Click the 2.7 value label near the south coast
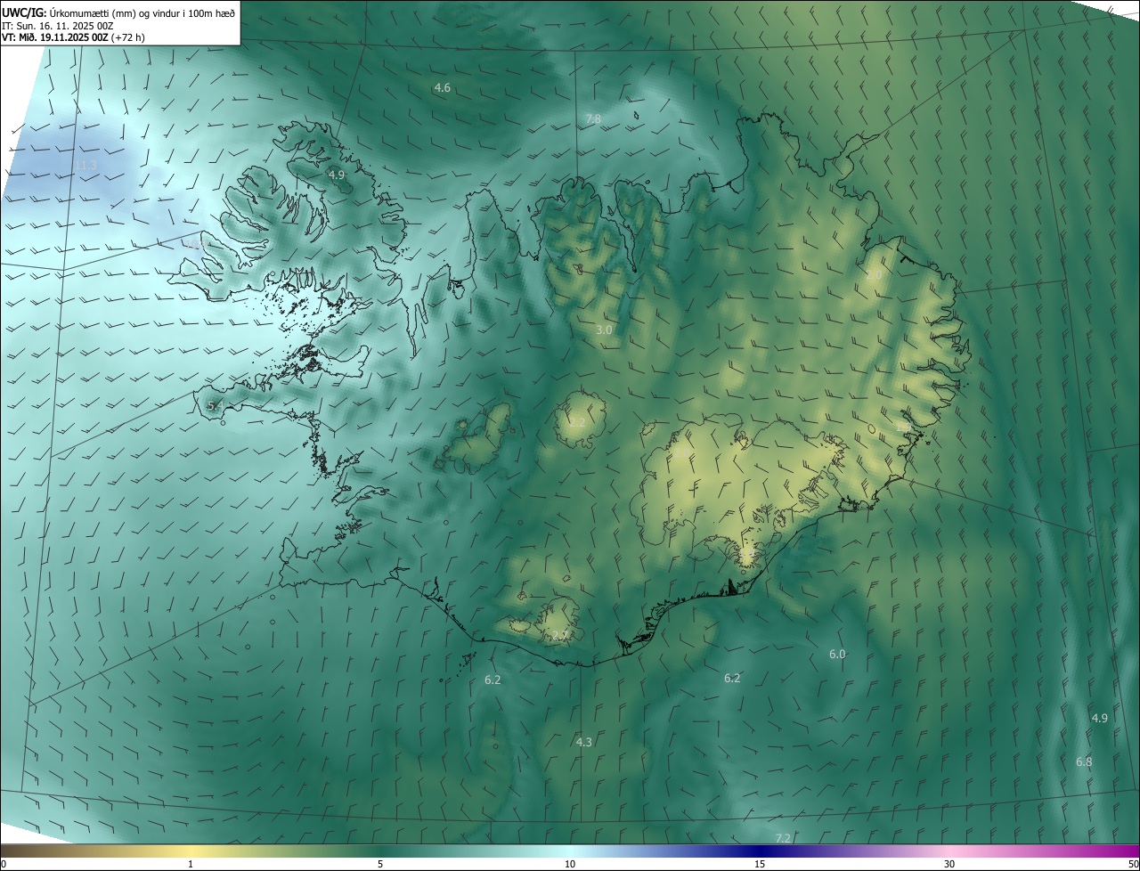 coord(559,636)
